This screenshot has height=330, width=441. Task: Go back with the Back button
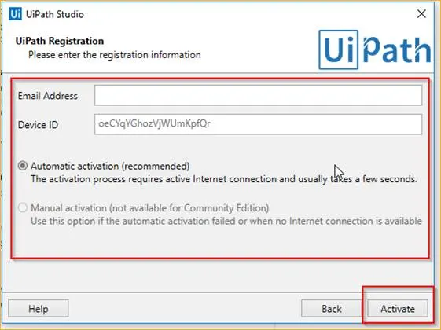point(332,309)
